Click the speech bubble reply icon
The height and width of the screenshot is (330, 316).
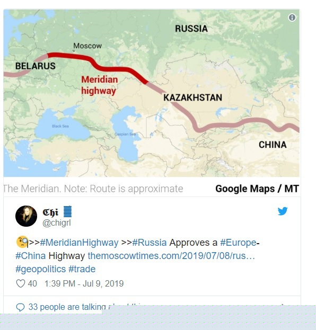point(21,307)
